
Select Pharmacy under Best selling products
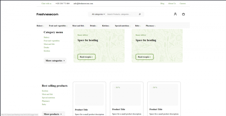tap(46, 101)
